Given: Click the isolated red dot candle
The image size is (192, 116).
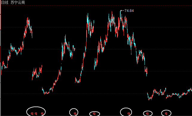Looking at the screenshot, I should (x=61, y=64).
